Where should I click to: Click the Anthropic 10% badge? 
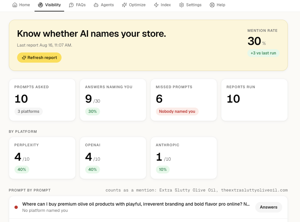(162, 169)
